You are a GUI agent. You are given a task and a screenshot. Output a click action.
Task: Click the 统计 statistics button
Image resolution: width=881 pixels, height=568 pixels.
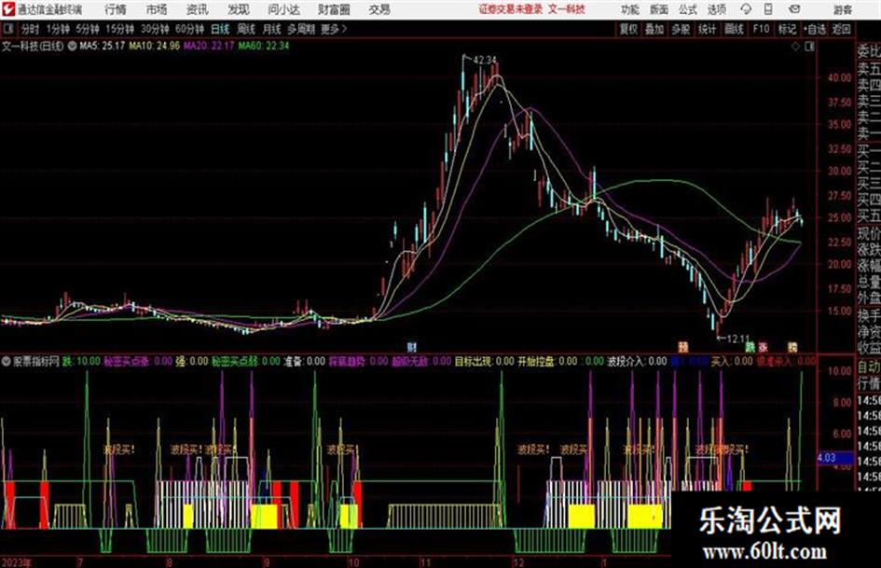coord(708,29)
